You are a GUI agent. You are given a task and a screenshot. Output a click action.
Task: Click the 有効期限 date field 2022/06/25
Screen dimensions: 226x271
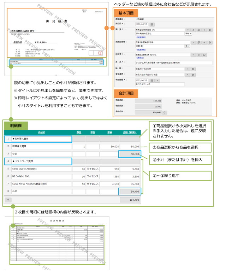tap(142, 81)
